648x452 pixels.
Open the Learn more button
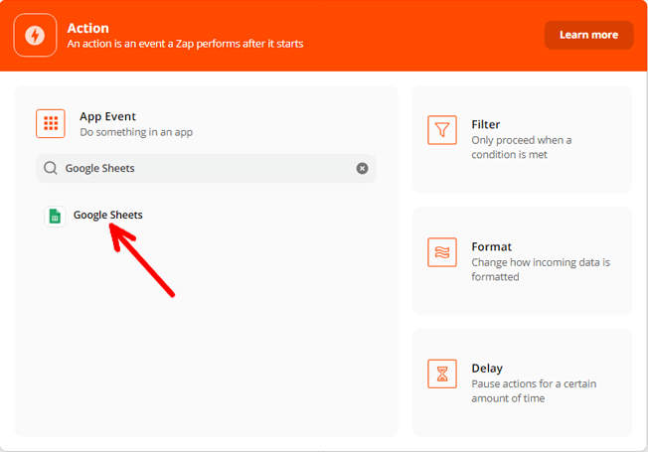coord(588,35)
